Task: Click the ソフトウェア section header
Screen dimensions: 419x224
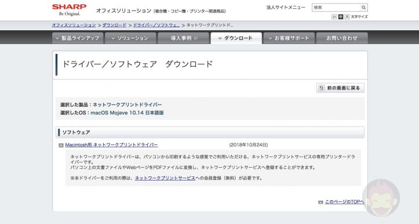Action: pos(210,132)
